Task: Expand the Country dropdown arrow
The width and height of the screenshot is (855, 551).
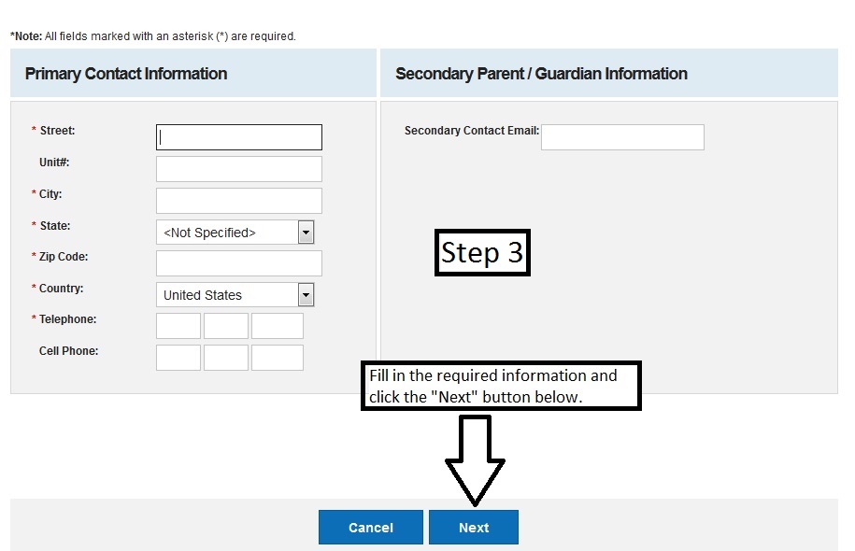Action: [x=306, y=295]
